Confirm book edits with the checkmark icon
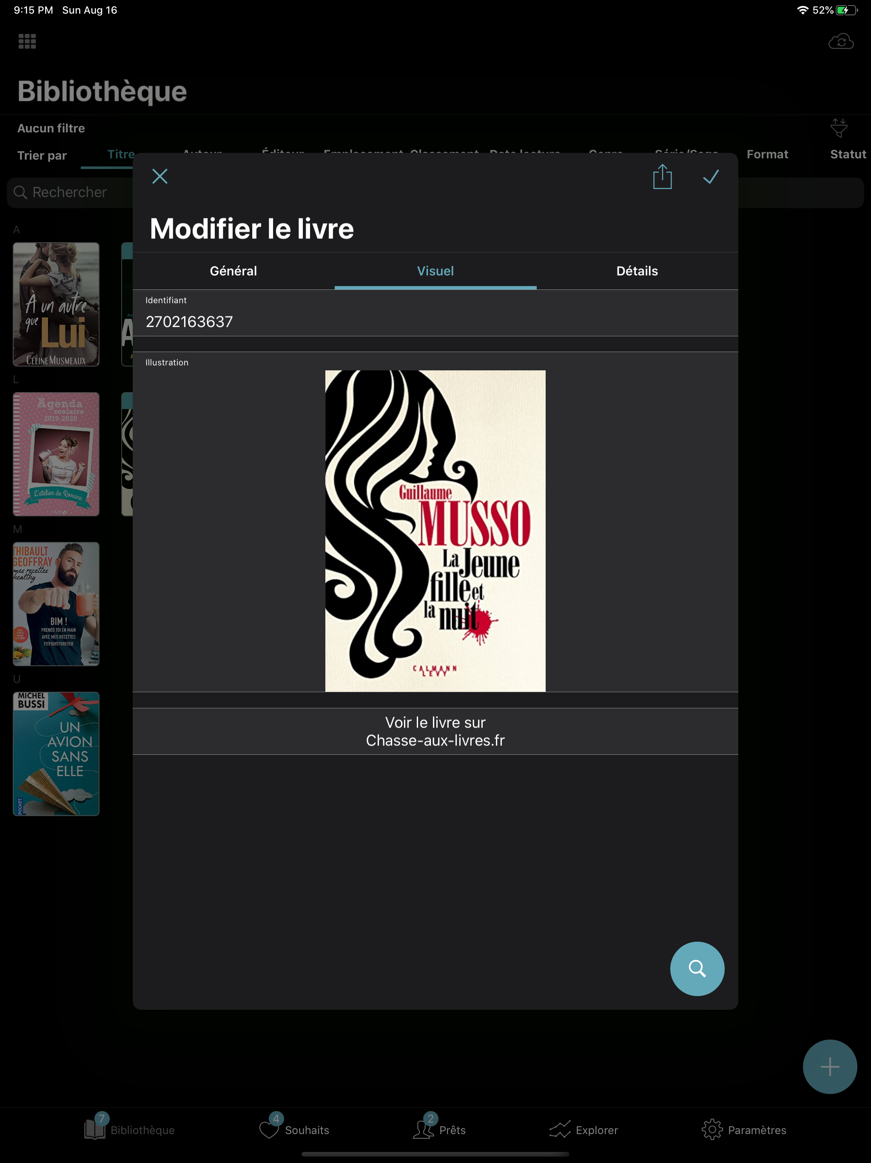 coord(710,177)
